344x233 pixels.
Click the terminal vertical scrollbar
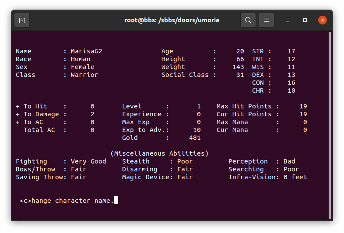(x=330, y=125)
